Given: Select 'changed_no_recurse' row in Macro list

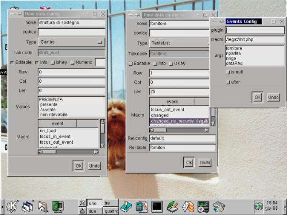Looking at the screenshot, I should tap(179, 122).
